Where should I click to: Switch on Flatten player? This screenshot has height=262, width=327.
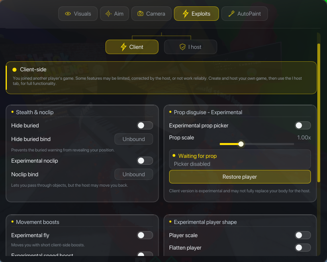(x=303, y=248)
